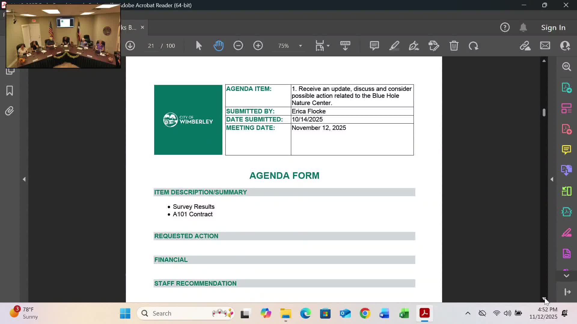The width and height of the screenshot is (577, 324).
Task: Click the page number field showing 21
Action: [151, 46]
